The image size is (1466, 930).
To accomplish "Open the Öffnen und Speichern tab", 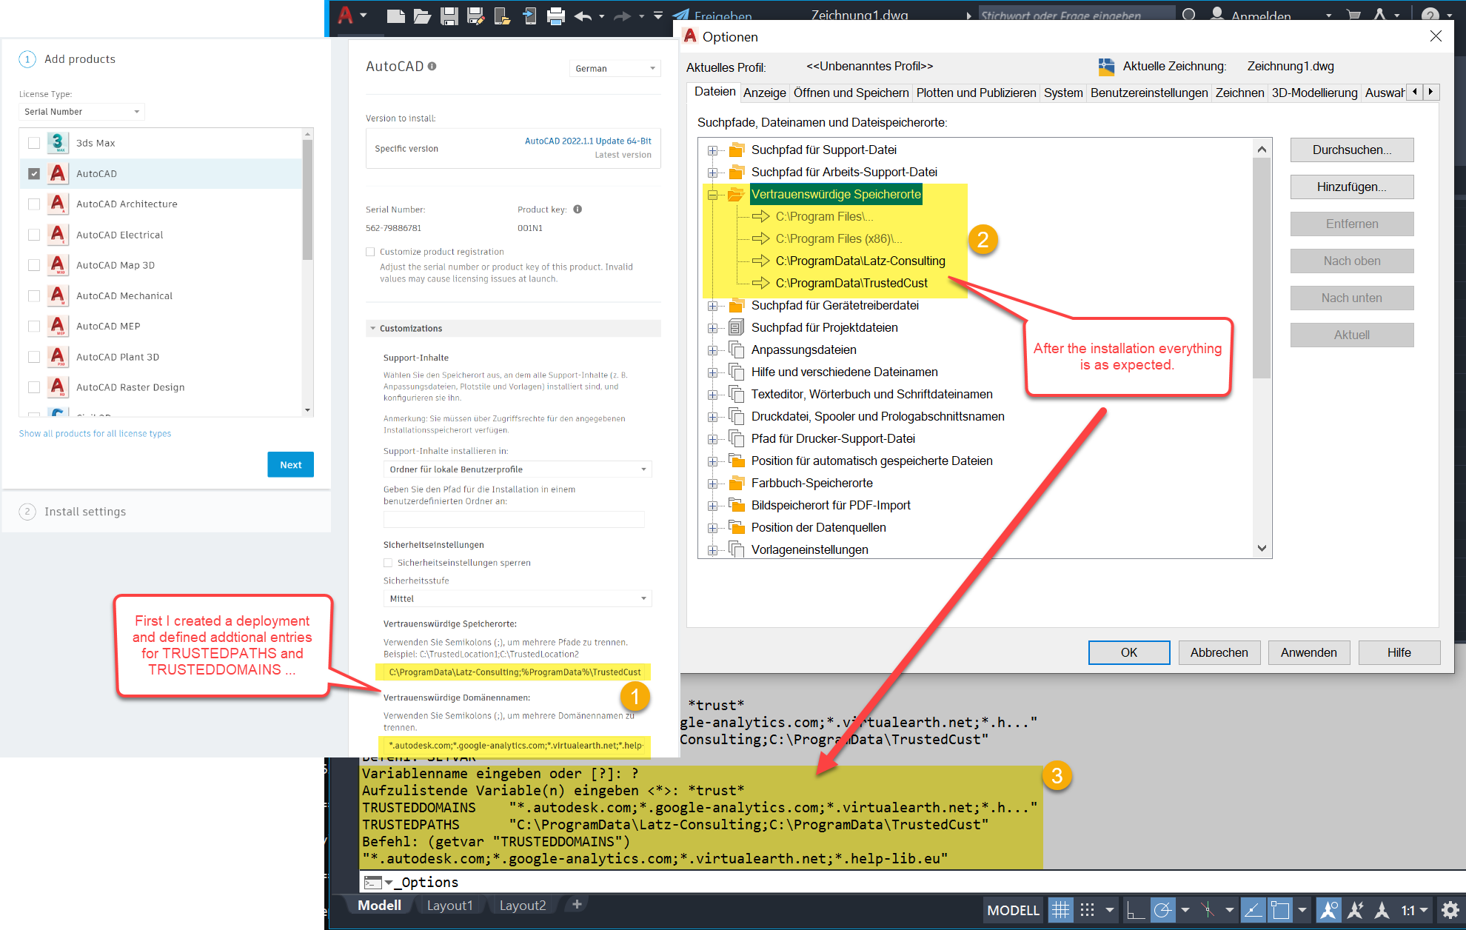I will point(851,93).
